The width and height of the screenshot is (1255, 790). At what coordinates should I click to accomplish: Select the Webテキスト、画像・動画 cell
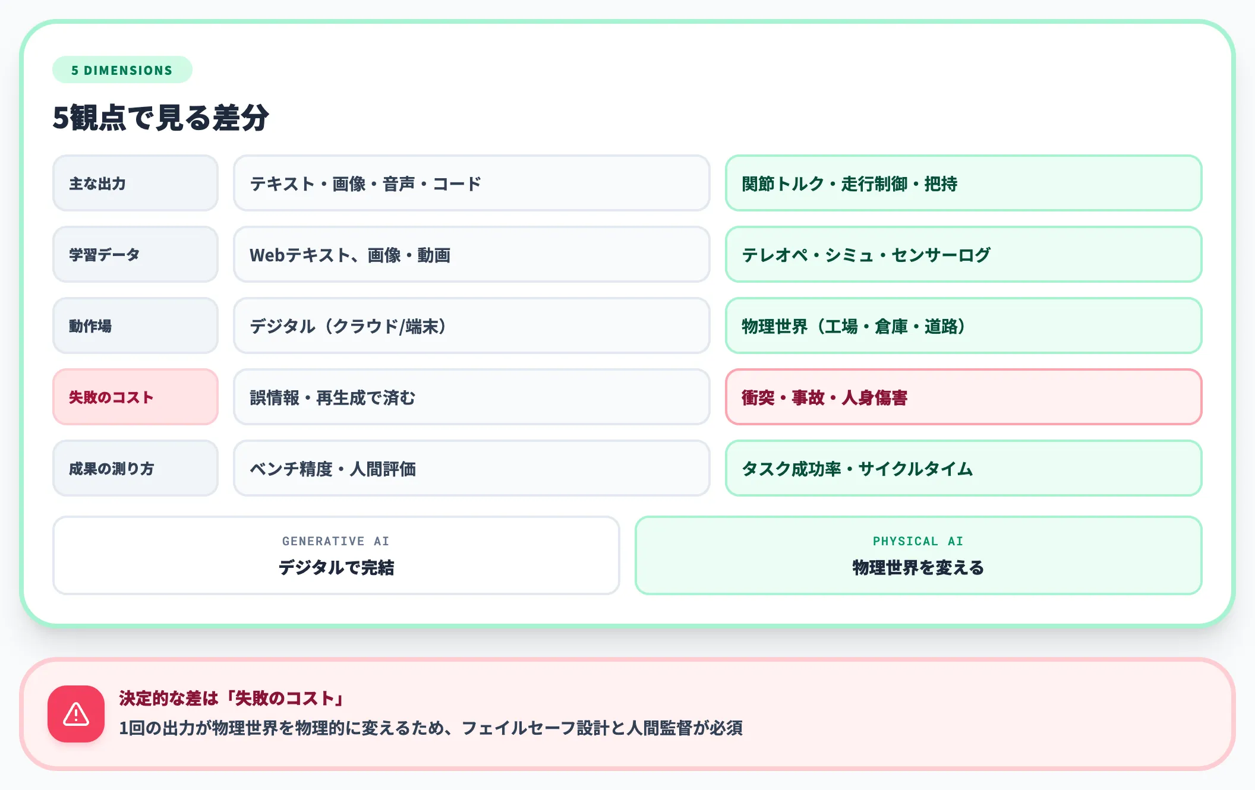(472, 255)
